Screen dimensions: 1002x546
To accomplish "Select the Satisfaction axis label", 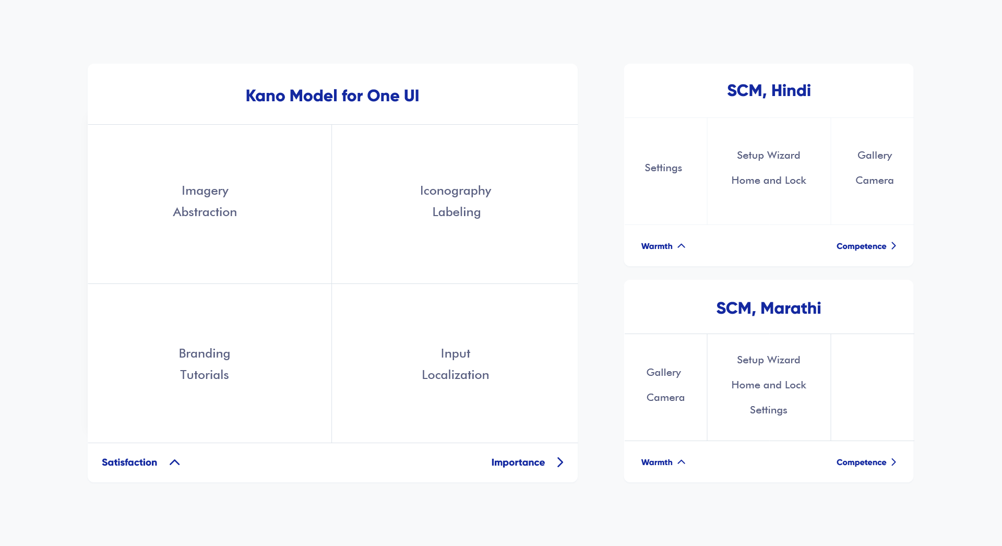I will pos(129,462).
